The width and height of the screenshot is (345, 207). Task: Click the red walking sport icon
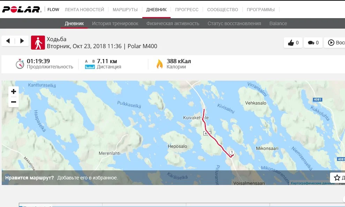pos(38,43)
